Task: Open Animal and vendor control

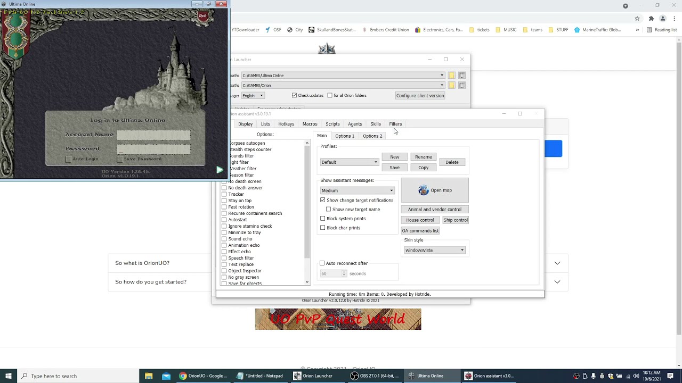Action: pos(435,210)
